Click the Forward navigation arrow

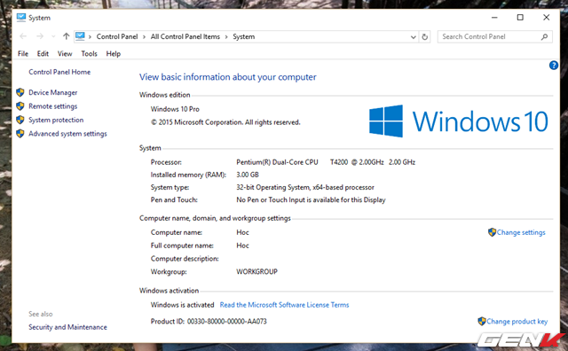[40, 36]
